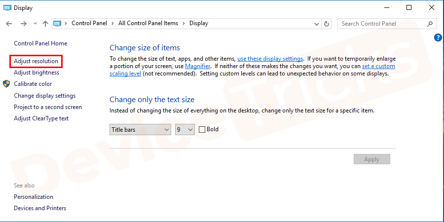Click the Back navigation arrow
Viewport: 444px width, 222px height.
pos(9,24)
